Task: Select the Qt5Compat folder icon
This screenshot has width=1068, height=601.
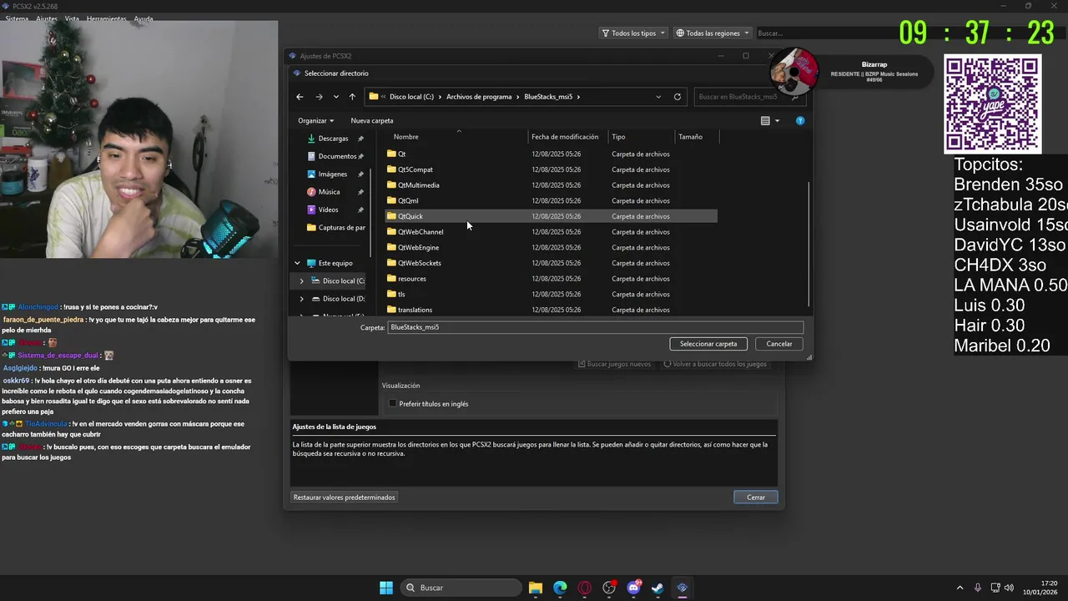Action: pyautogui.click(x=391, y=169)
